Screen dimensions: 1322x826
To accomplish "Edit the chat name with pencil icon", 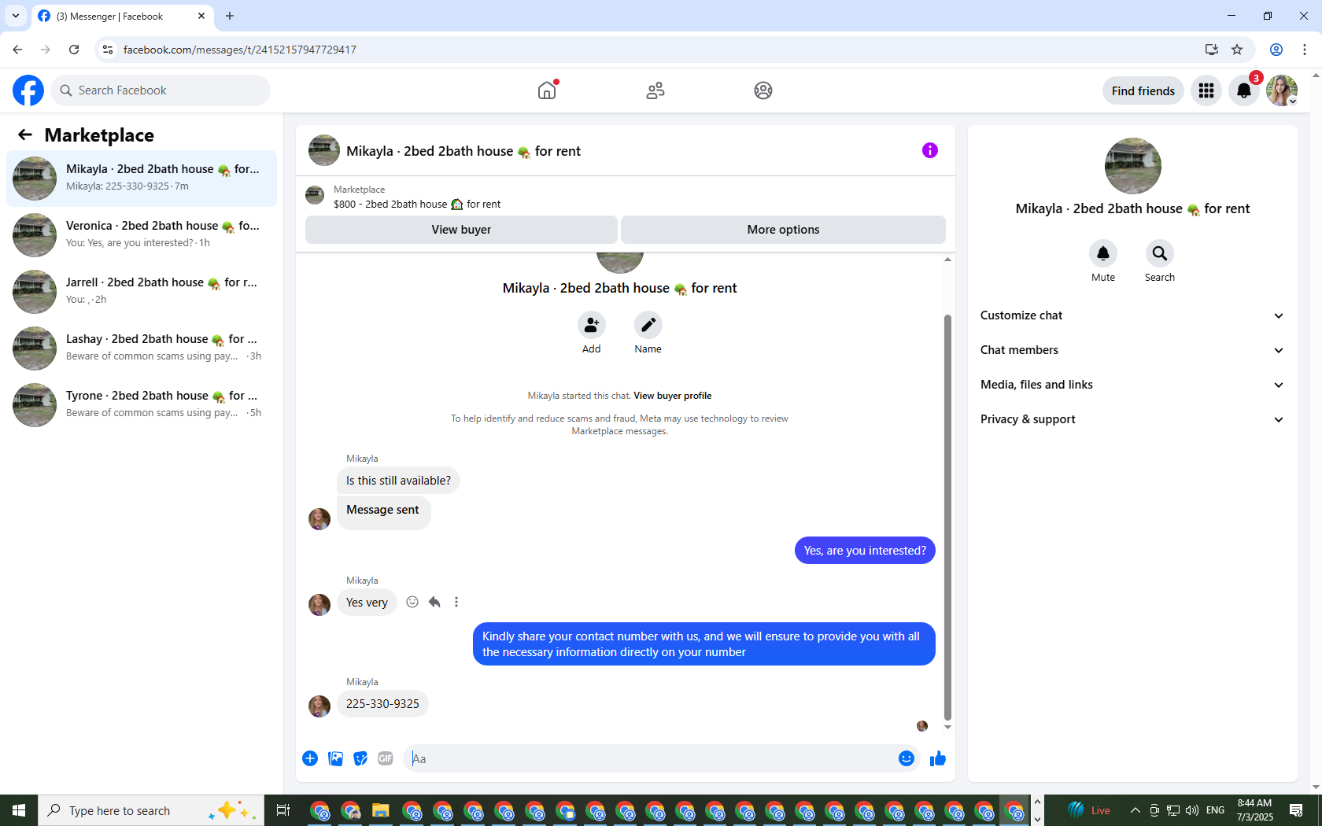I will [x=648, y=325].
